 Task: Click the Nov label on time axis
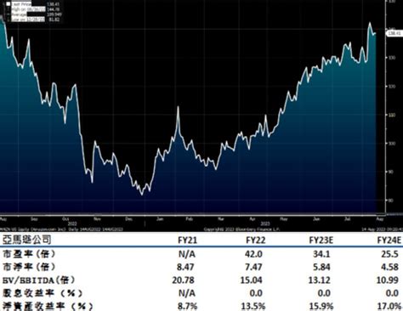click(97, 219)
